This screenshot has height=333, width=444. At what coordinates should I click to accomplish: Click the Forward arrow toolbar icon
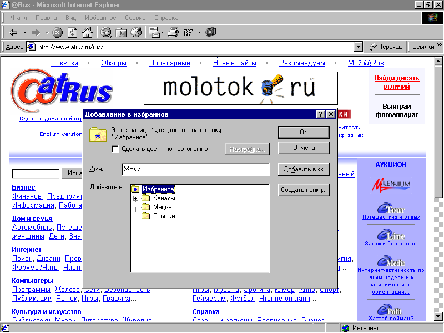click(x=36, y=33)
